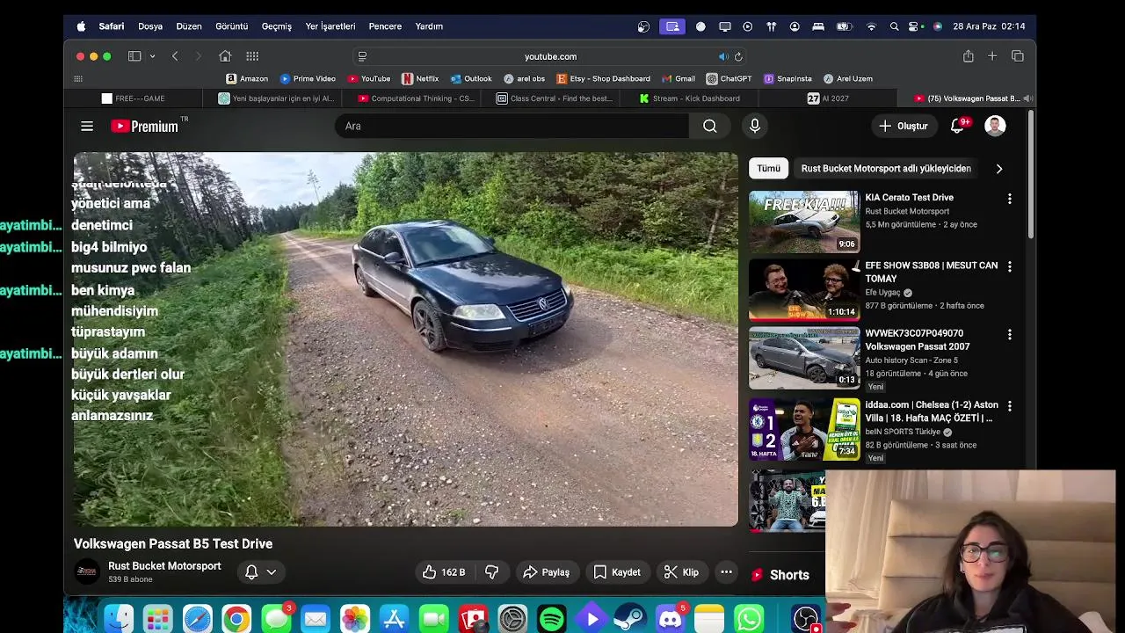Click the youtube.com address bar
This screenshot has width=1125, height=633.
[550, 56]
